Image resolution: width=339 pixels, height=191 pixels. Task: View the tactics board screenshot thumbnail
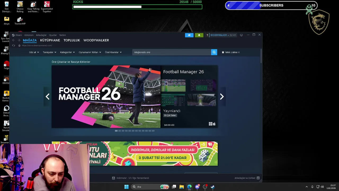tap(203, 85)
